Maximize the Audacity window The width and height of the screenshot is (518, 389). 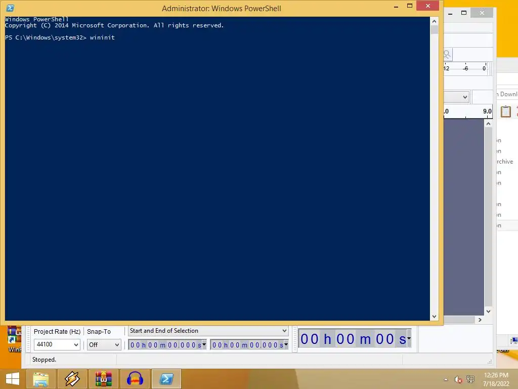pyautogui.click(x=464, y=13)
